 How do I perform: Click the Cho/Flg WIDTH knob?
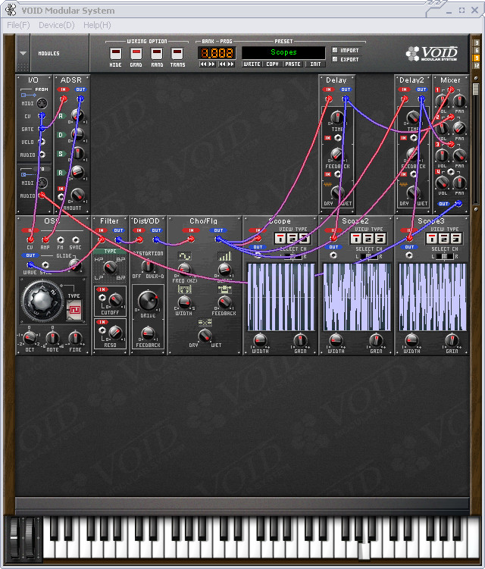click(x=184, y=302)
